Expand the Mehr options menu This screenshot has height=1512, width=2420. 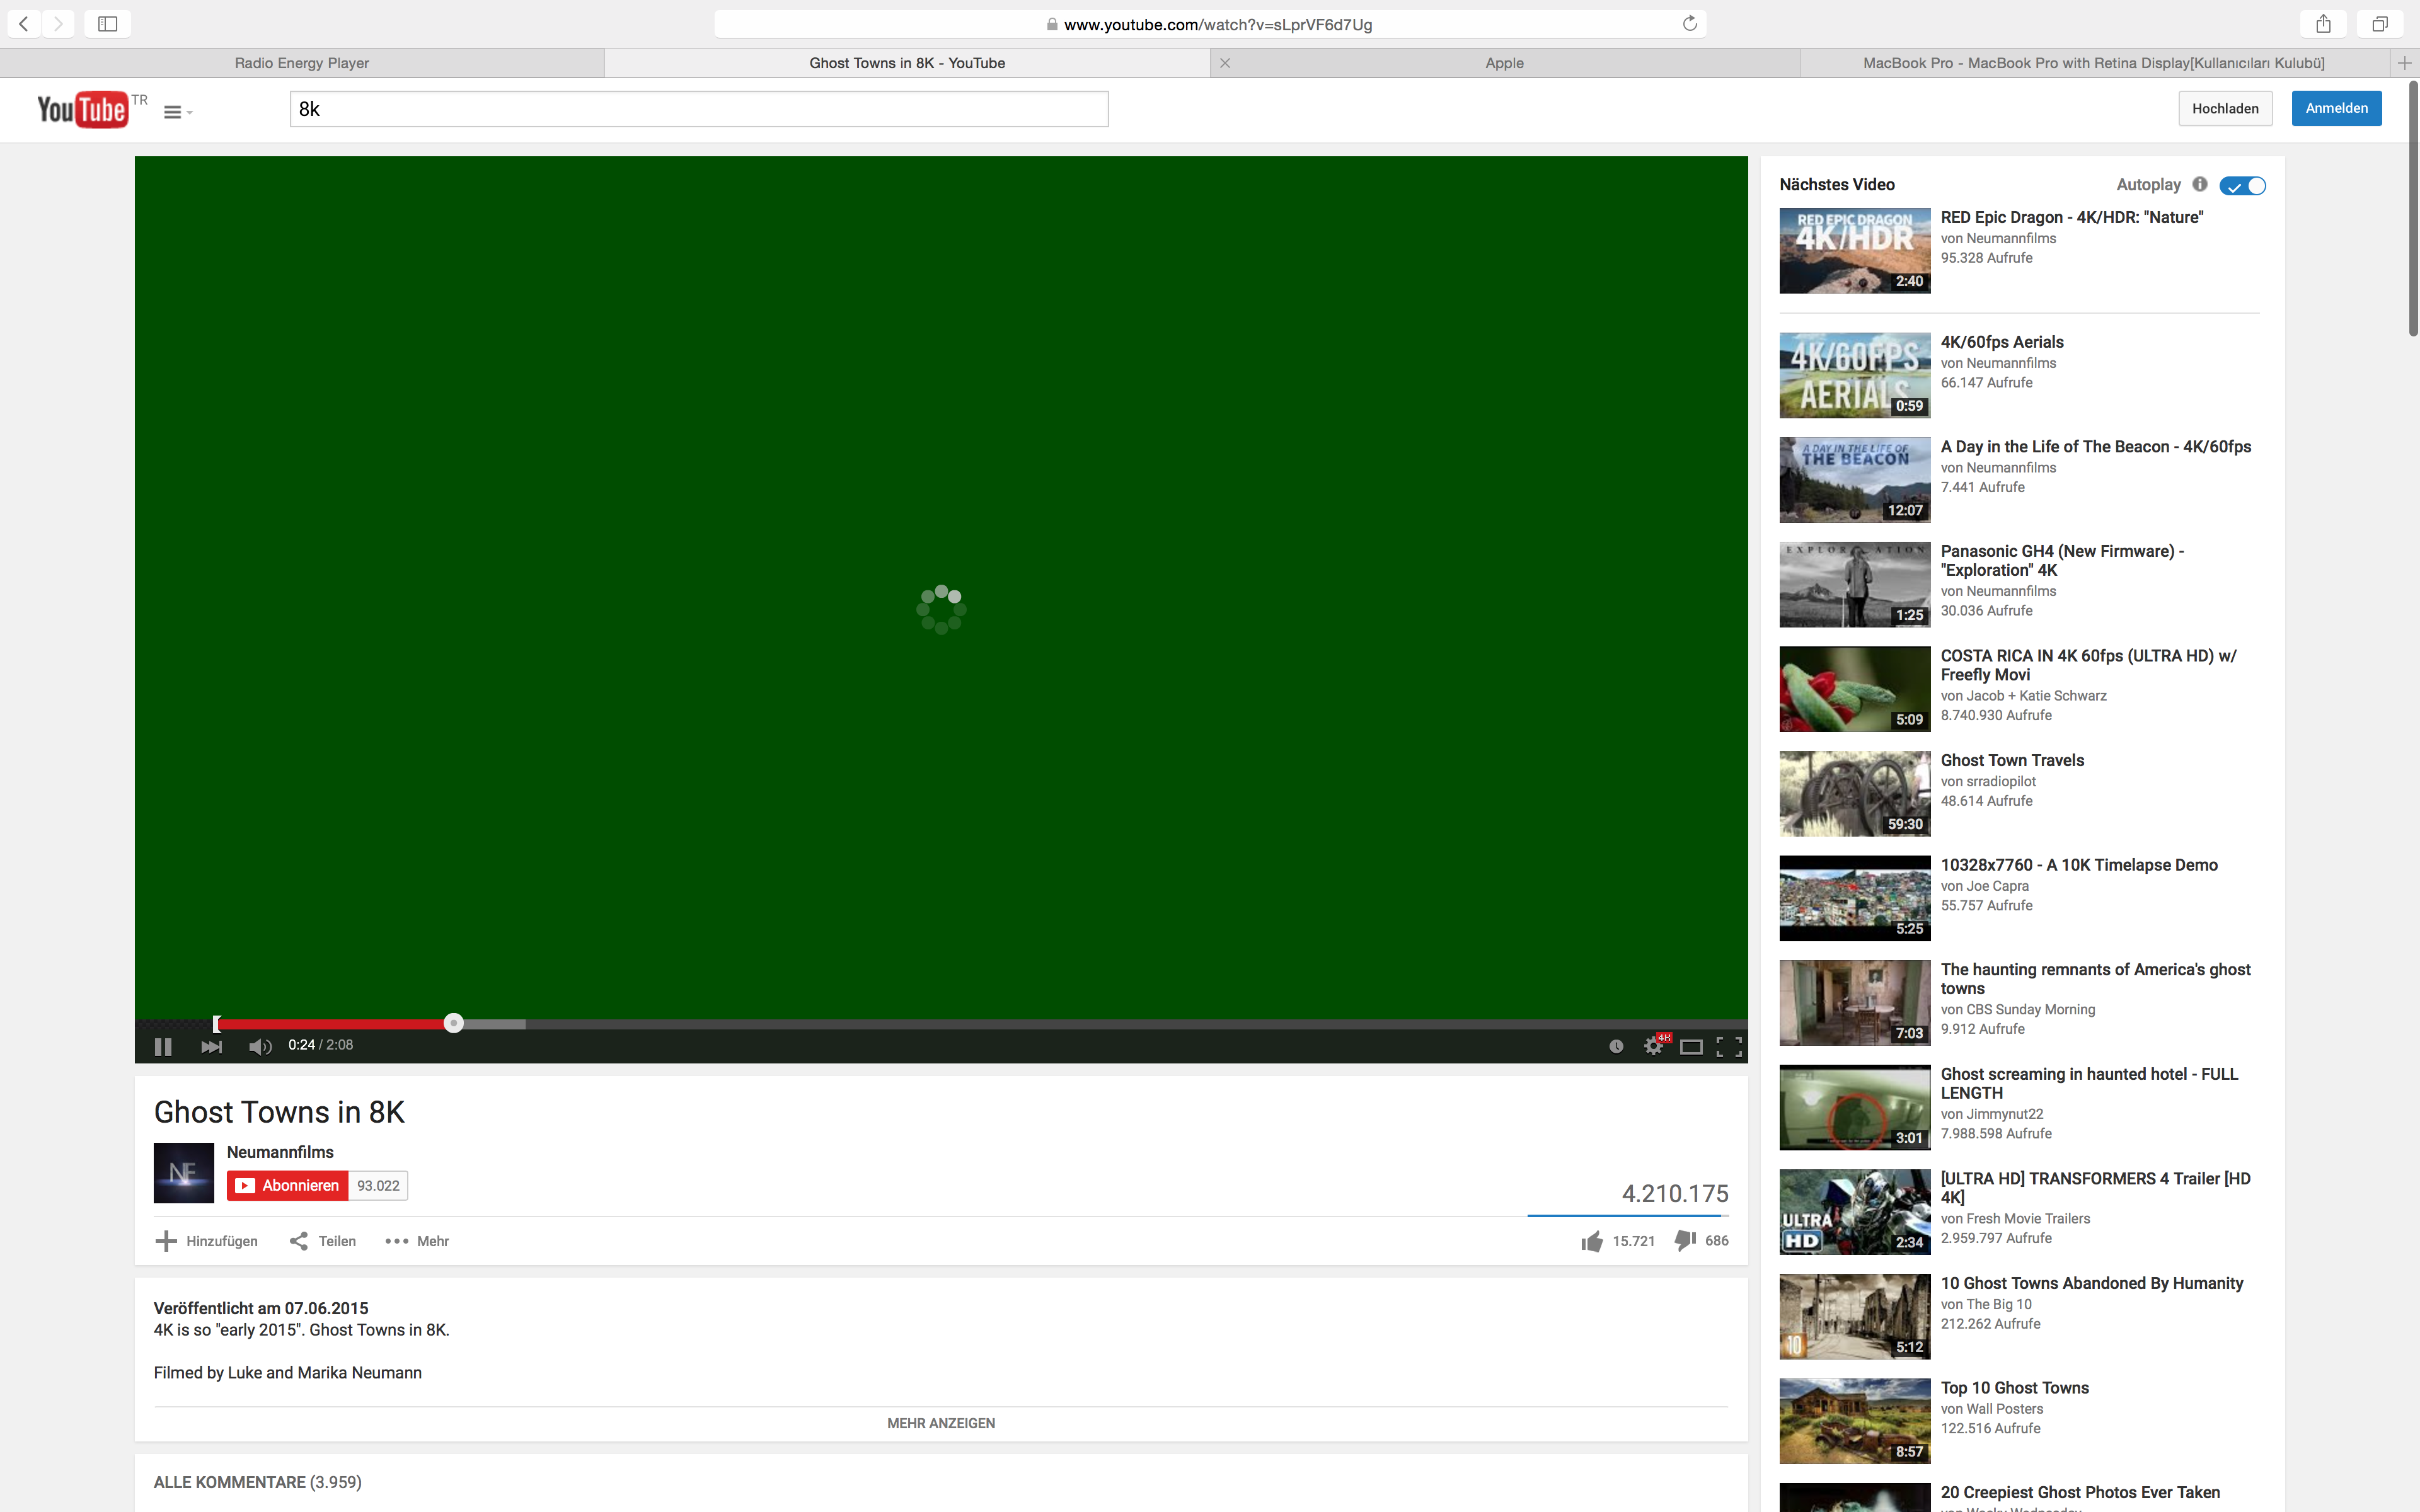point(417,1241)
